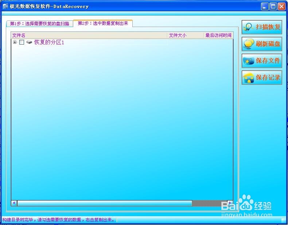Screen dimensions: 288x225
Task: Click the drive icon next to 恢复的分区1
Action: [29, 42]
